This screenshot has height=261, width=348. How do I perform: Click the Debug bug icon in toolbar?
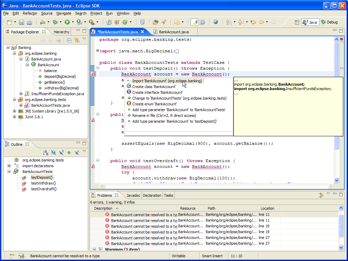(x=55, y=22)
